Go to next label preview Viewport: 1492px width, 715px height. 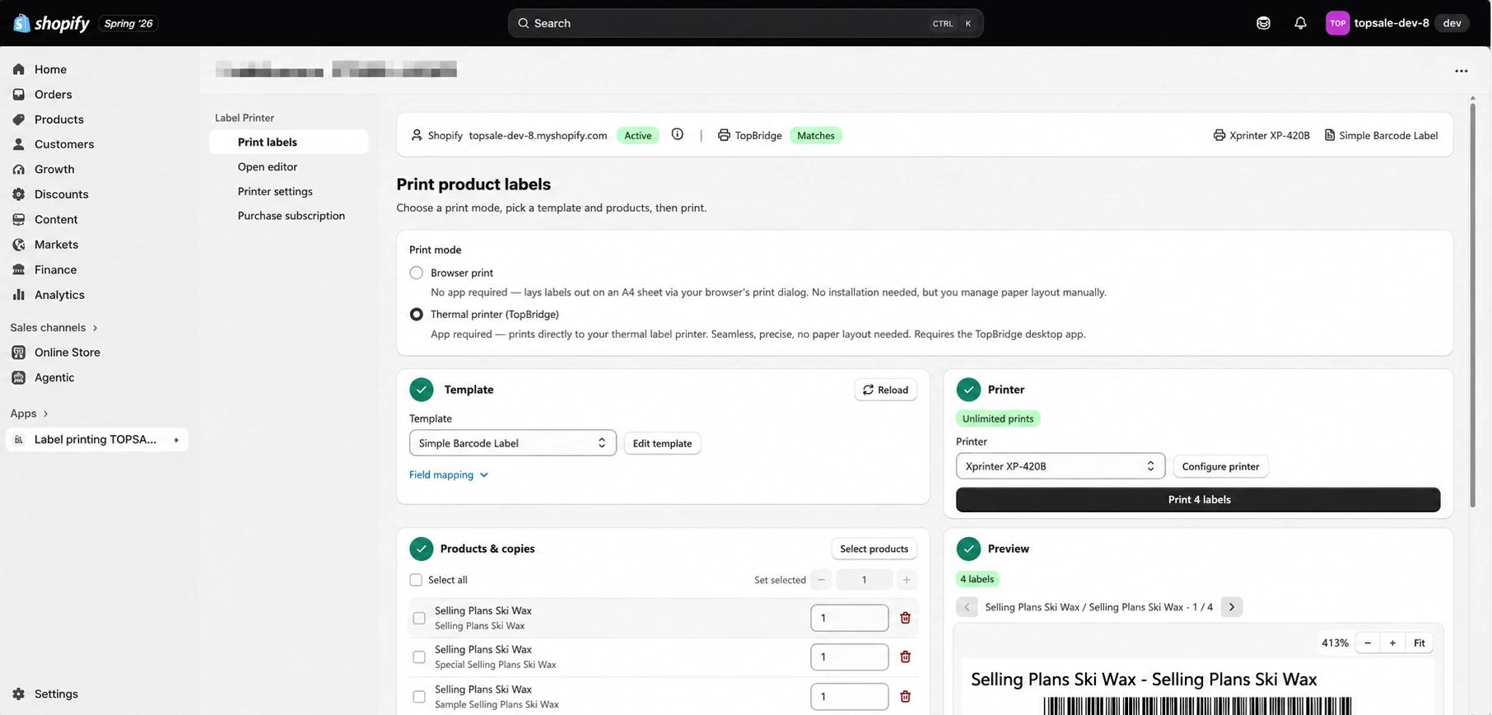1232,607
